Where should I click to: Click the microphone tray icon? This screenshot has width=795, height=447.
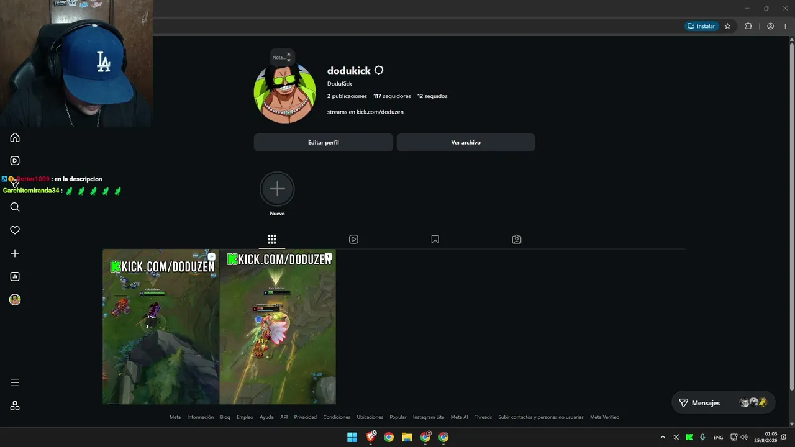click(702, 437)
